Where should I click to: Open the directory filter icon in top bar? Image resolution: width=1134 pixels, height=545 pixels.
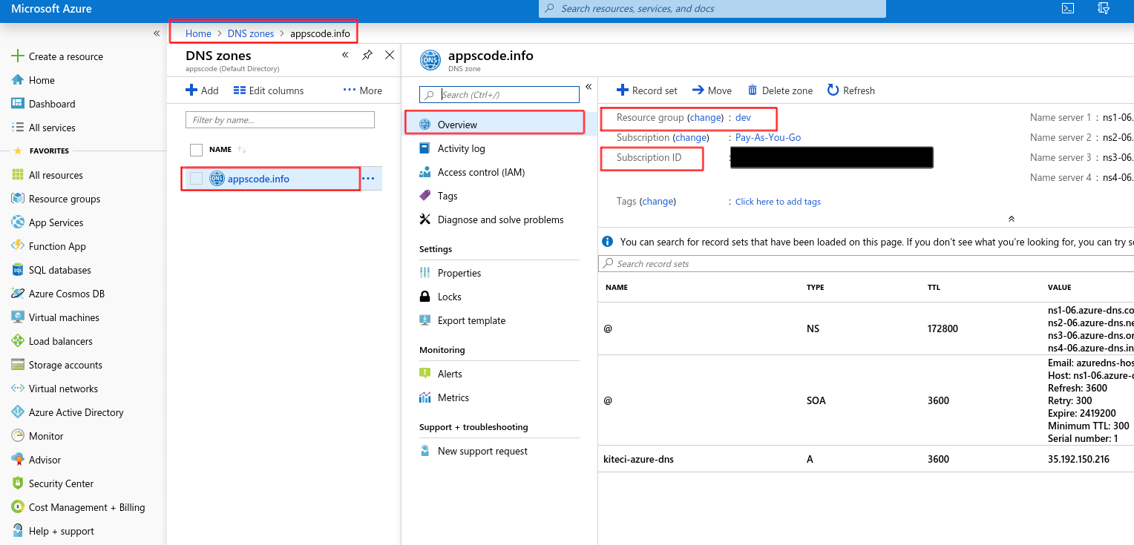pyautogui.click(x=1104, y=9)
